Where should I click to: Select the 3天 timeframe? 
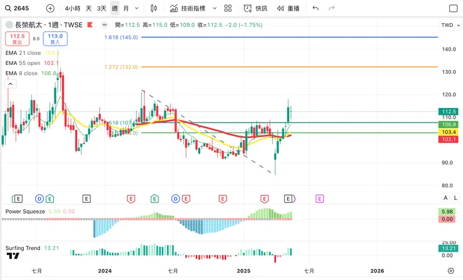tap(101, 8)
